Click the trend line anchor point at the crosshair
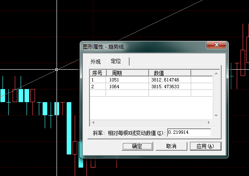Viewport: 249px width, 176px height. pyautogui.click(x=57, y=69)
